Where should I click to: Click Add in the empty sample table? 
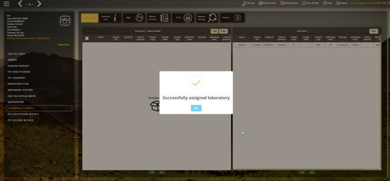pyautogui.click(x=214, y=31)
